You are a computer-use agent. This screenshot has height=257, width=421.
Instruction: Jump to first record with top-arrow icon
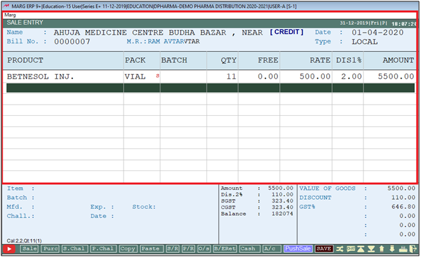[x=361, y=249]
